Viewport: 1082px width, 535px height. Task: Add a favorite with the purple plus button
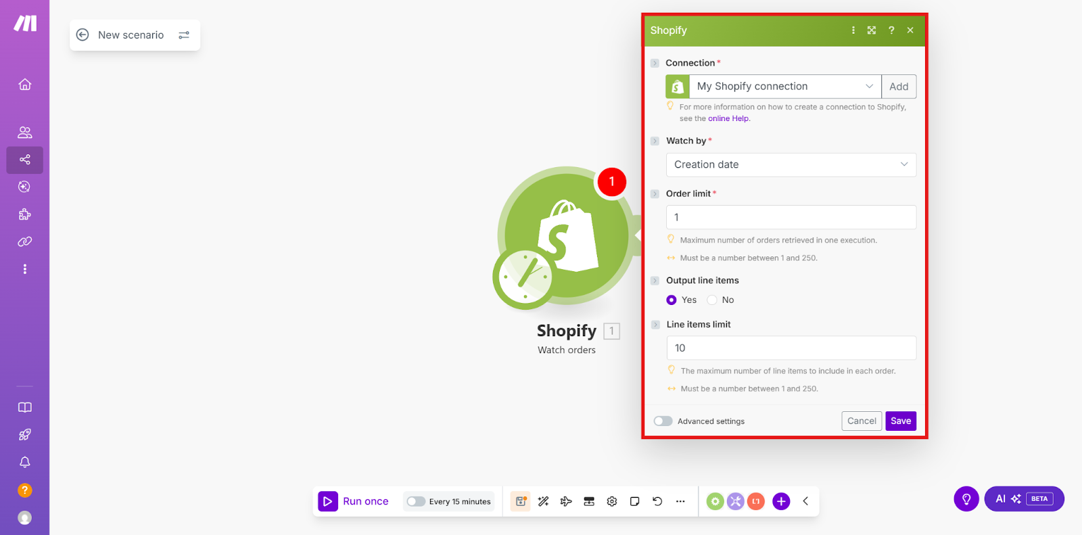tap(781, 501)
